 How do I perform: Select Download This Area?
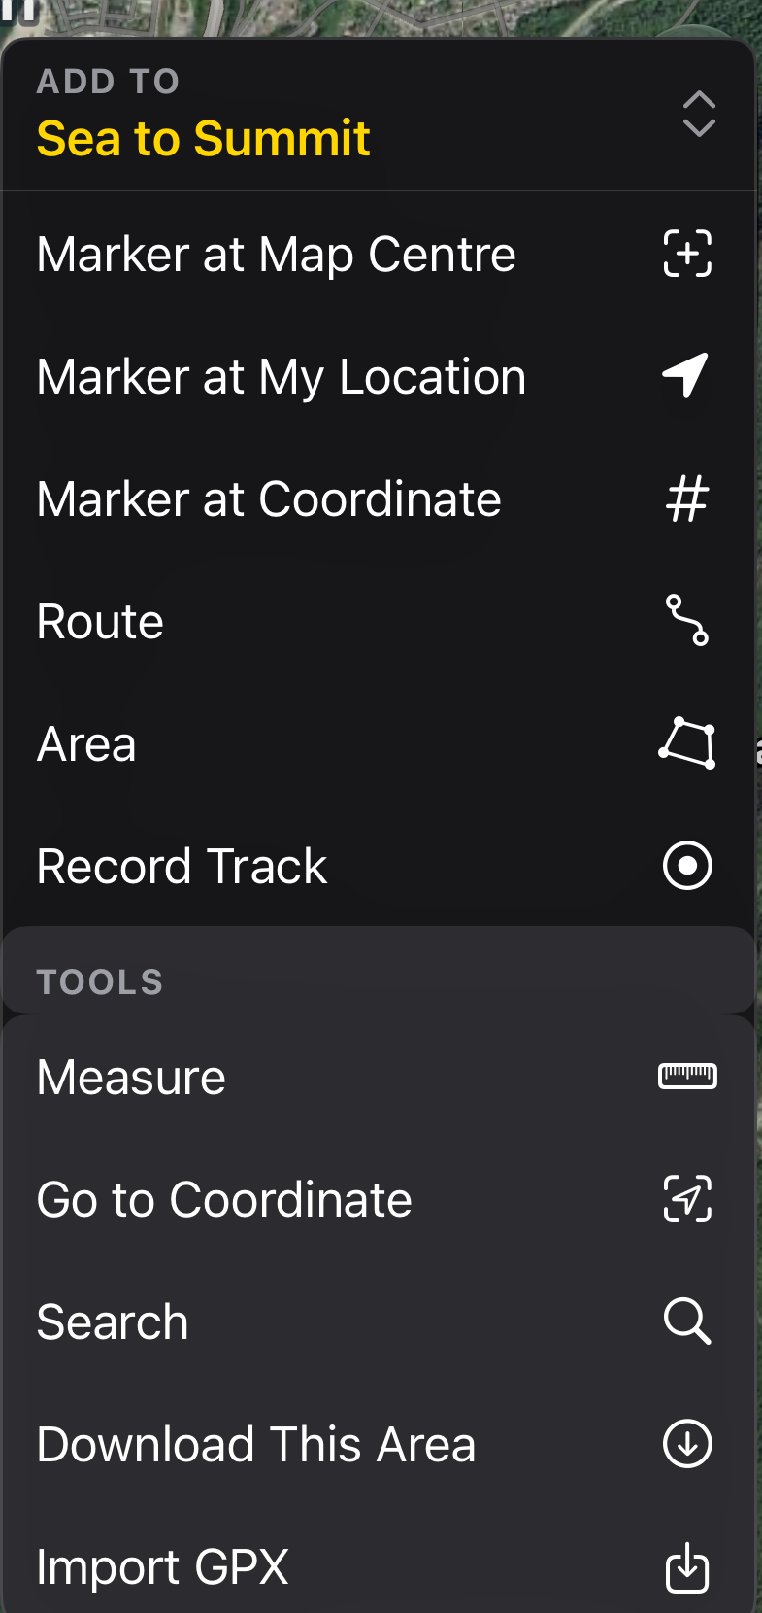coord(379,1445)
